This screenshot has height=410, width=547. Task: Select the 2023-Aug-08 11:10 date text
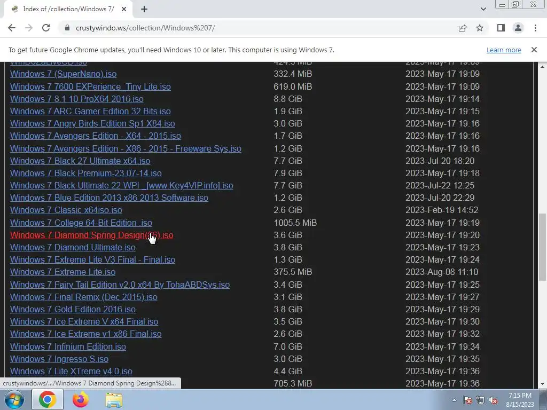pos(442,272)
